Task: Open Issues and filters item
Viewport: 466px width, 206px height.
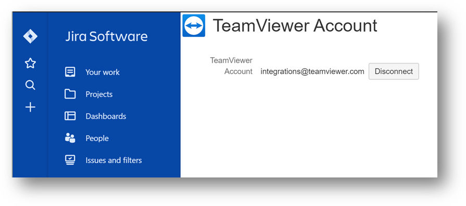Action: tap(114, 160)
